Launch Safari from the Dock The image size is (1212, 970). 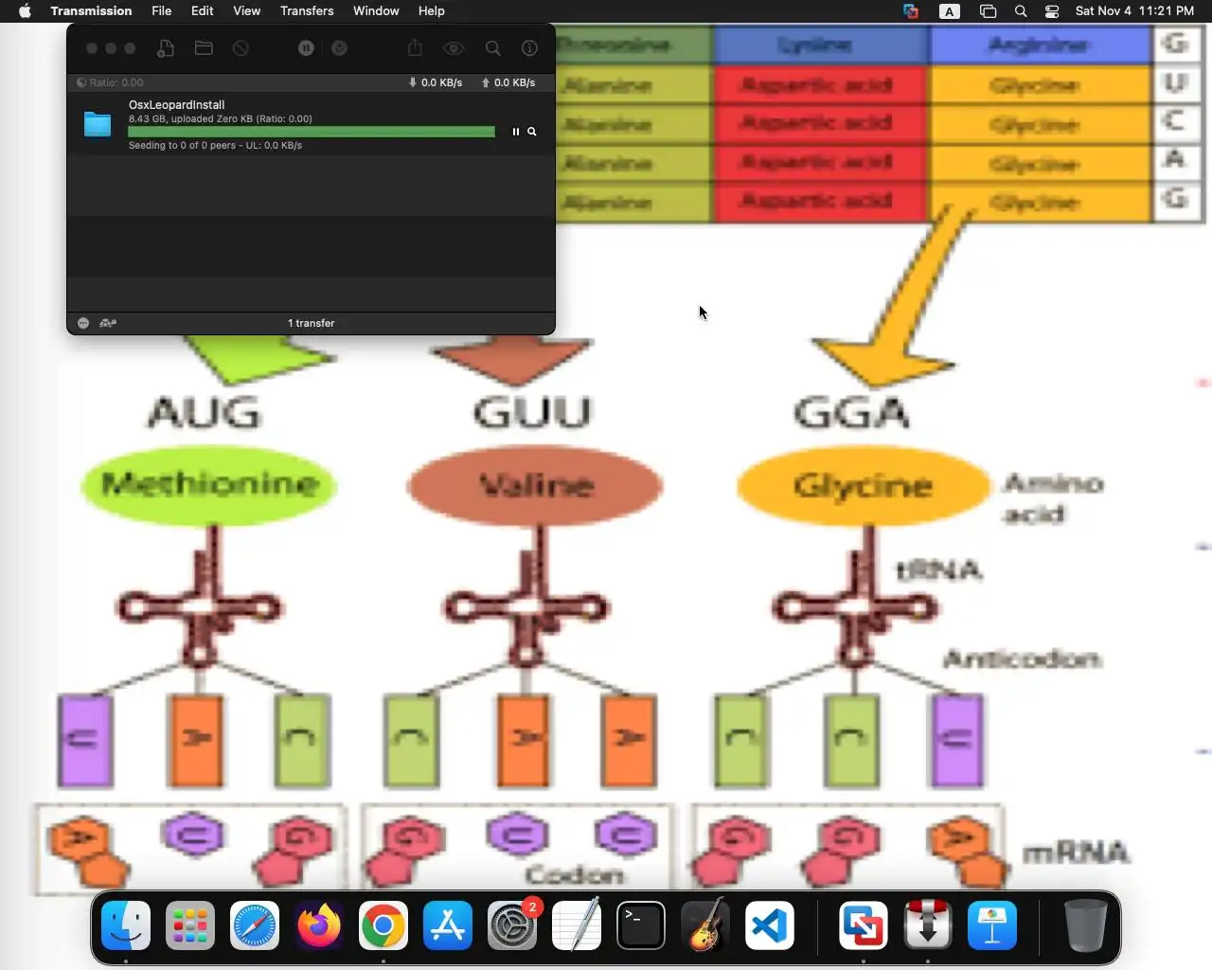coord(255,925)
